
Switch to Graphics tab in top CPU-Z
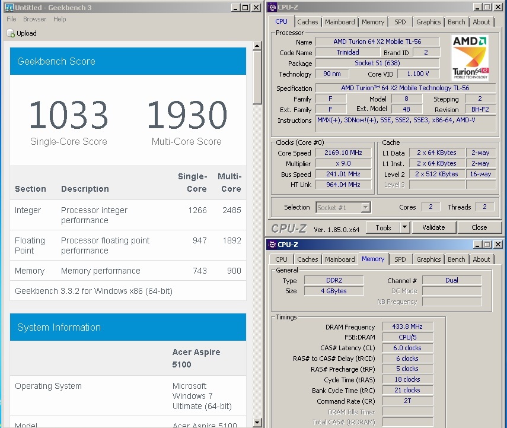click(428, 22)
